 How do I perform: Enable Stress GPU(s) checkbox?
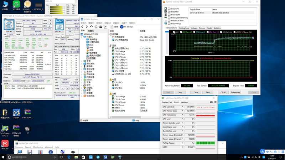click(x=169, y=24)
